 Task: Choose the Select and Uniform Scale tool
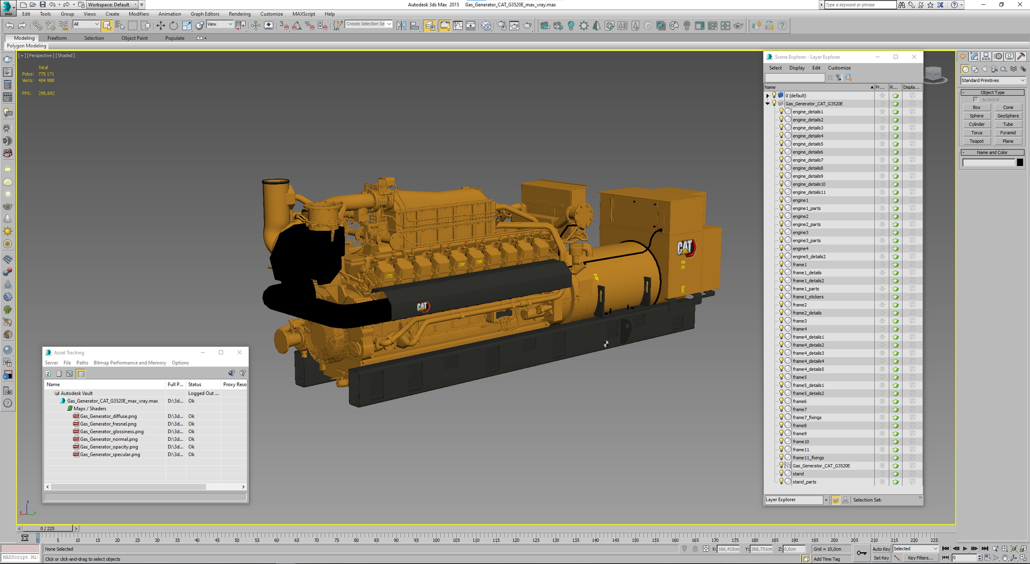[187, 26]
